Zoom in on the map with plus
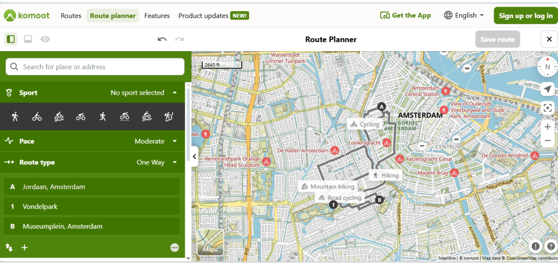This screenshot has width=558, height=263. click(547, 126)
